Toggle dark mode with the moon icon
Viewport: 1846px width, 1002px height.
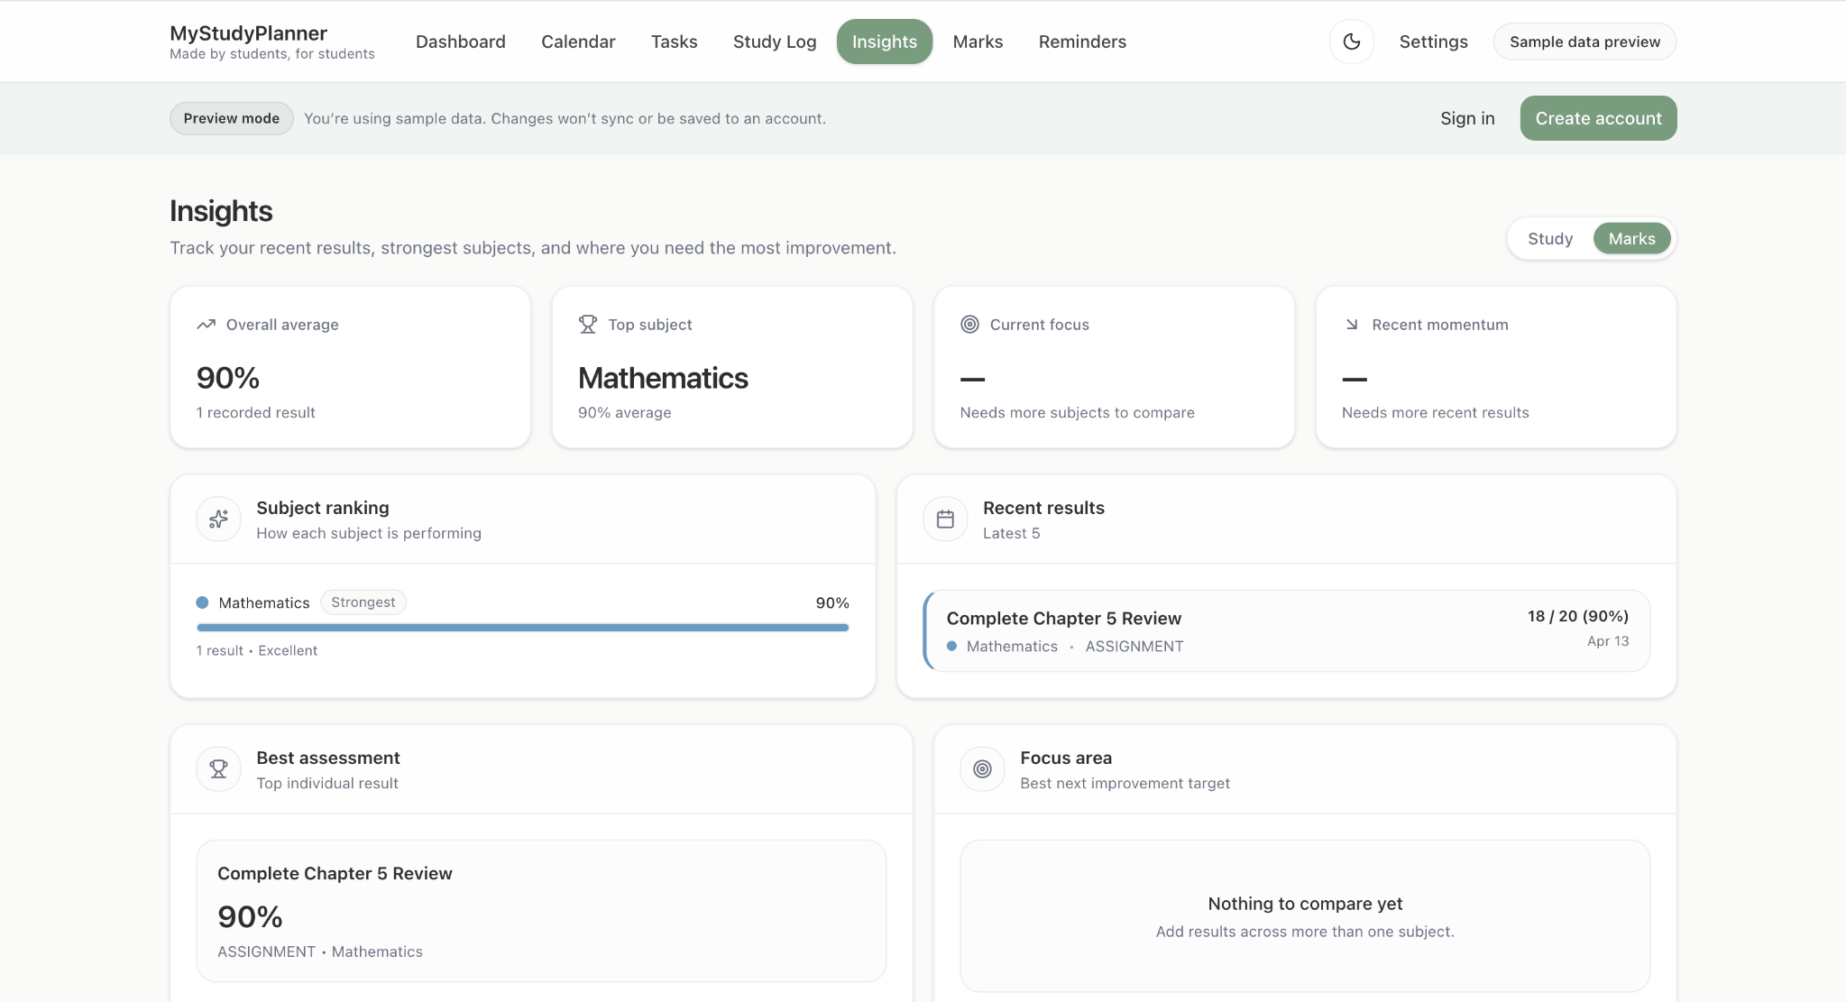pos(1350,41)
